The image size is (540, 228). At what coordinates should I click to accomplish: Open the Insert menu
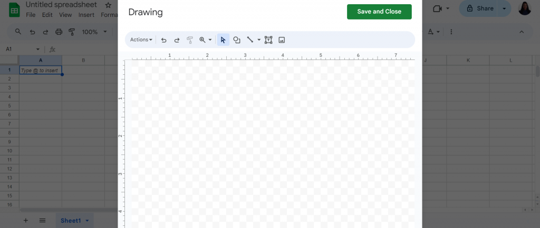tap(86, 15)
